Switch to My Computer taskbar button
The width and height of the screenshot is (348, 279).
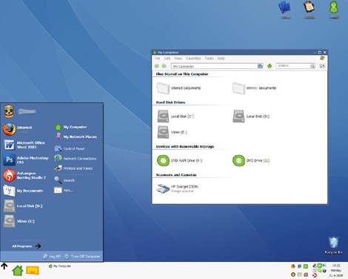click(x=60, y=266)
